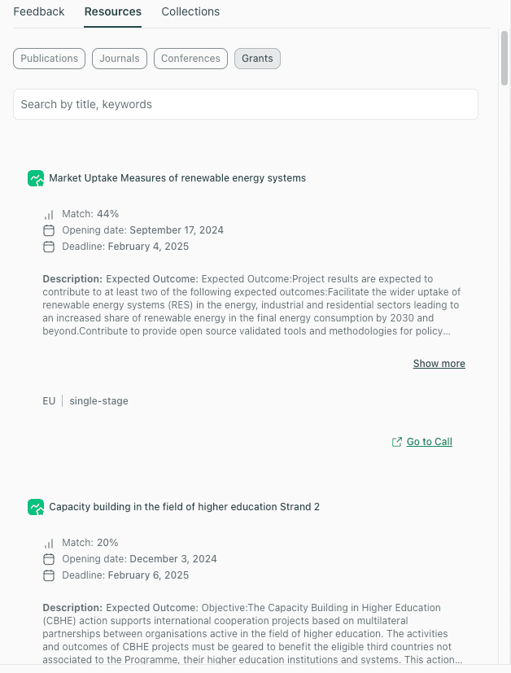Viewport: 511px width, 673px height.
Task: Enable the Journals filter
Action: pos(119,58)
